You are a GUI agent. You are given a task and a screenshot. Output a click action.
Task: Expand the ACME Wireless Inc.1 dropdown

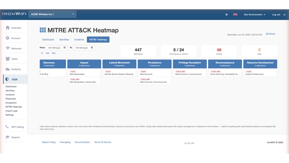52,14
